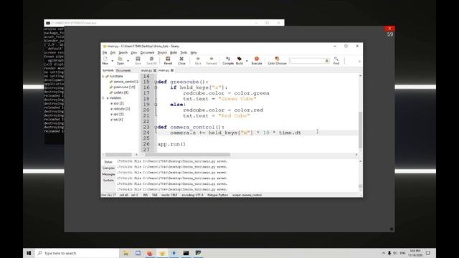Click the editor horizontal scrollbar thumb

coord(187,155)
